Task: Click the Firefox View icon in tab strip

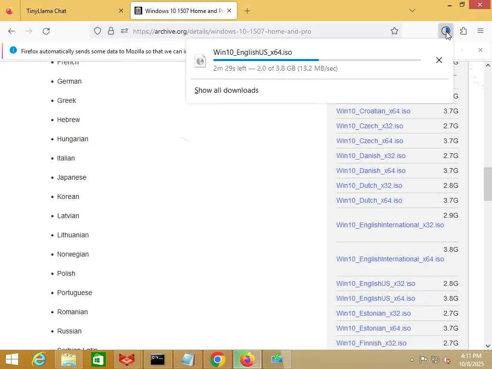Action: (10, 11)
